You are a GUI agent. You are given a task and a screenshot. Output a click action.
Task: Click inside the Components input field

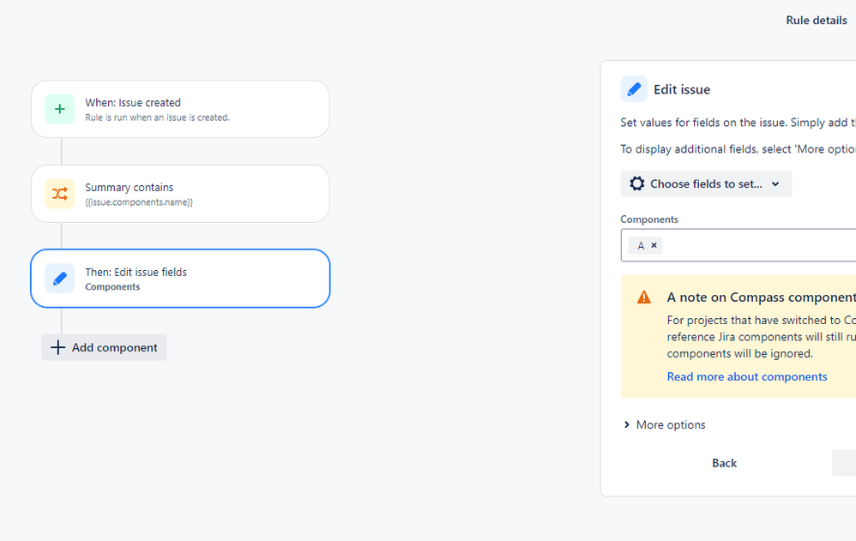(755, 245)
